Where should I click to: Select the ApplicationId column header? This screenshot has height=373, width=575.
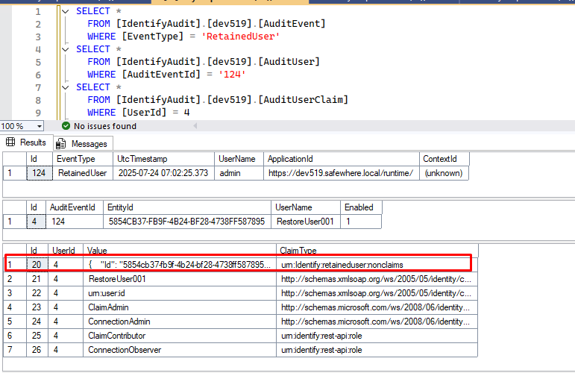342,159
